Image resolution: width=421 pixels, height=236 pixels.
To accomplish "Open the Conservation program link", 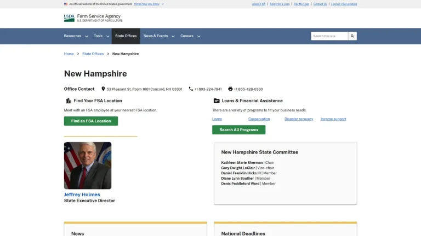I will click(259, 119).
